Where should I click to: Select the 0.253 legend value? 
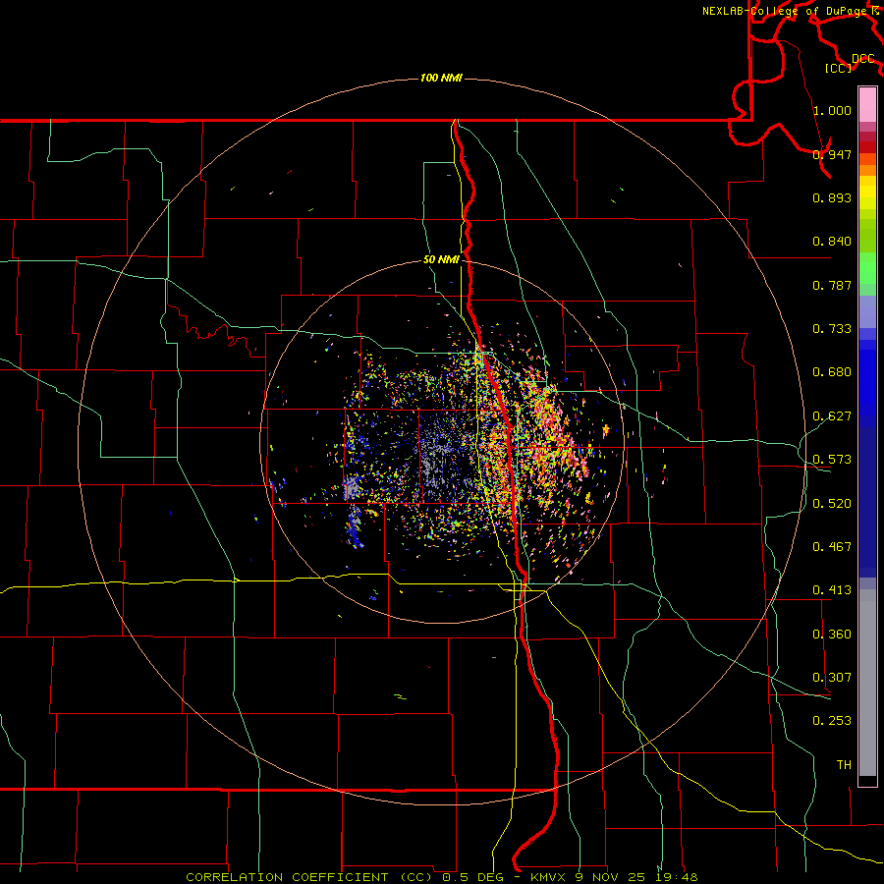(832, 721)
